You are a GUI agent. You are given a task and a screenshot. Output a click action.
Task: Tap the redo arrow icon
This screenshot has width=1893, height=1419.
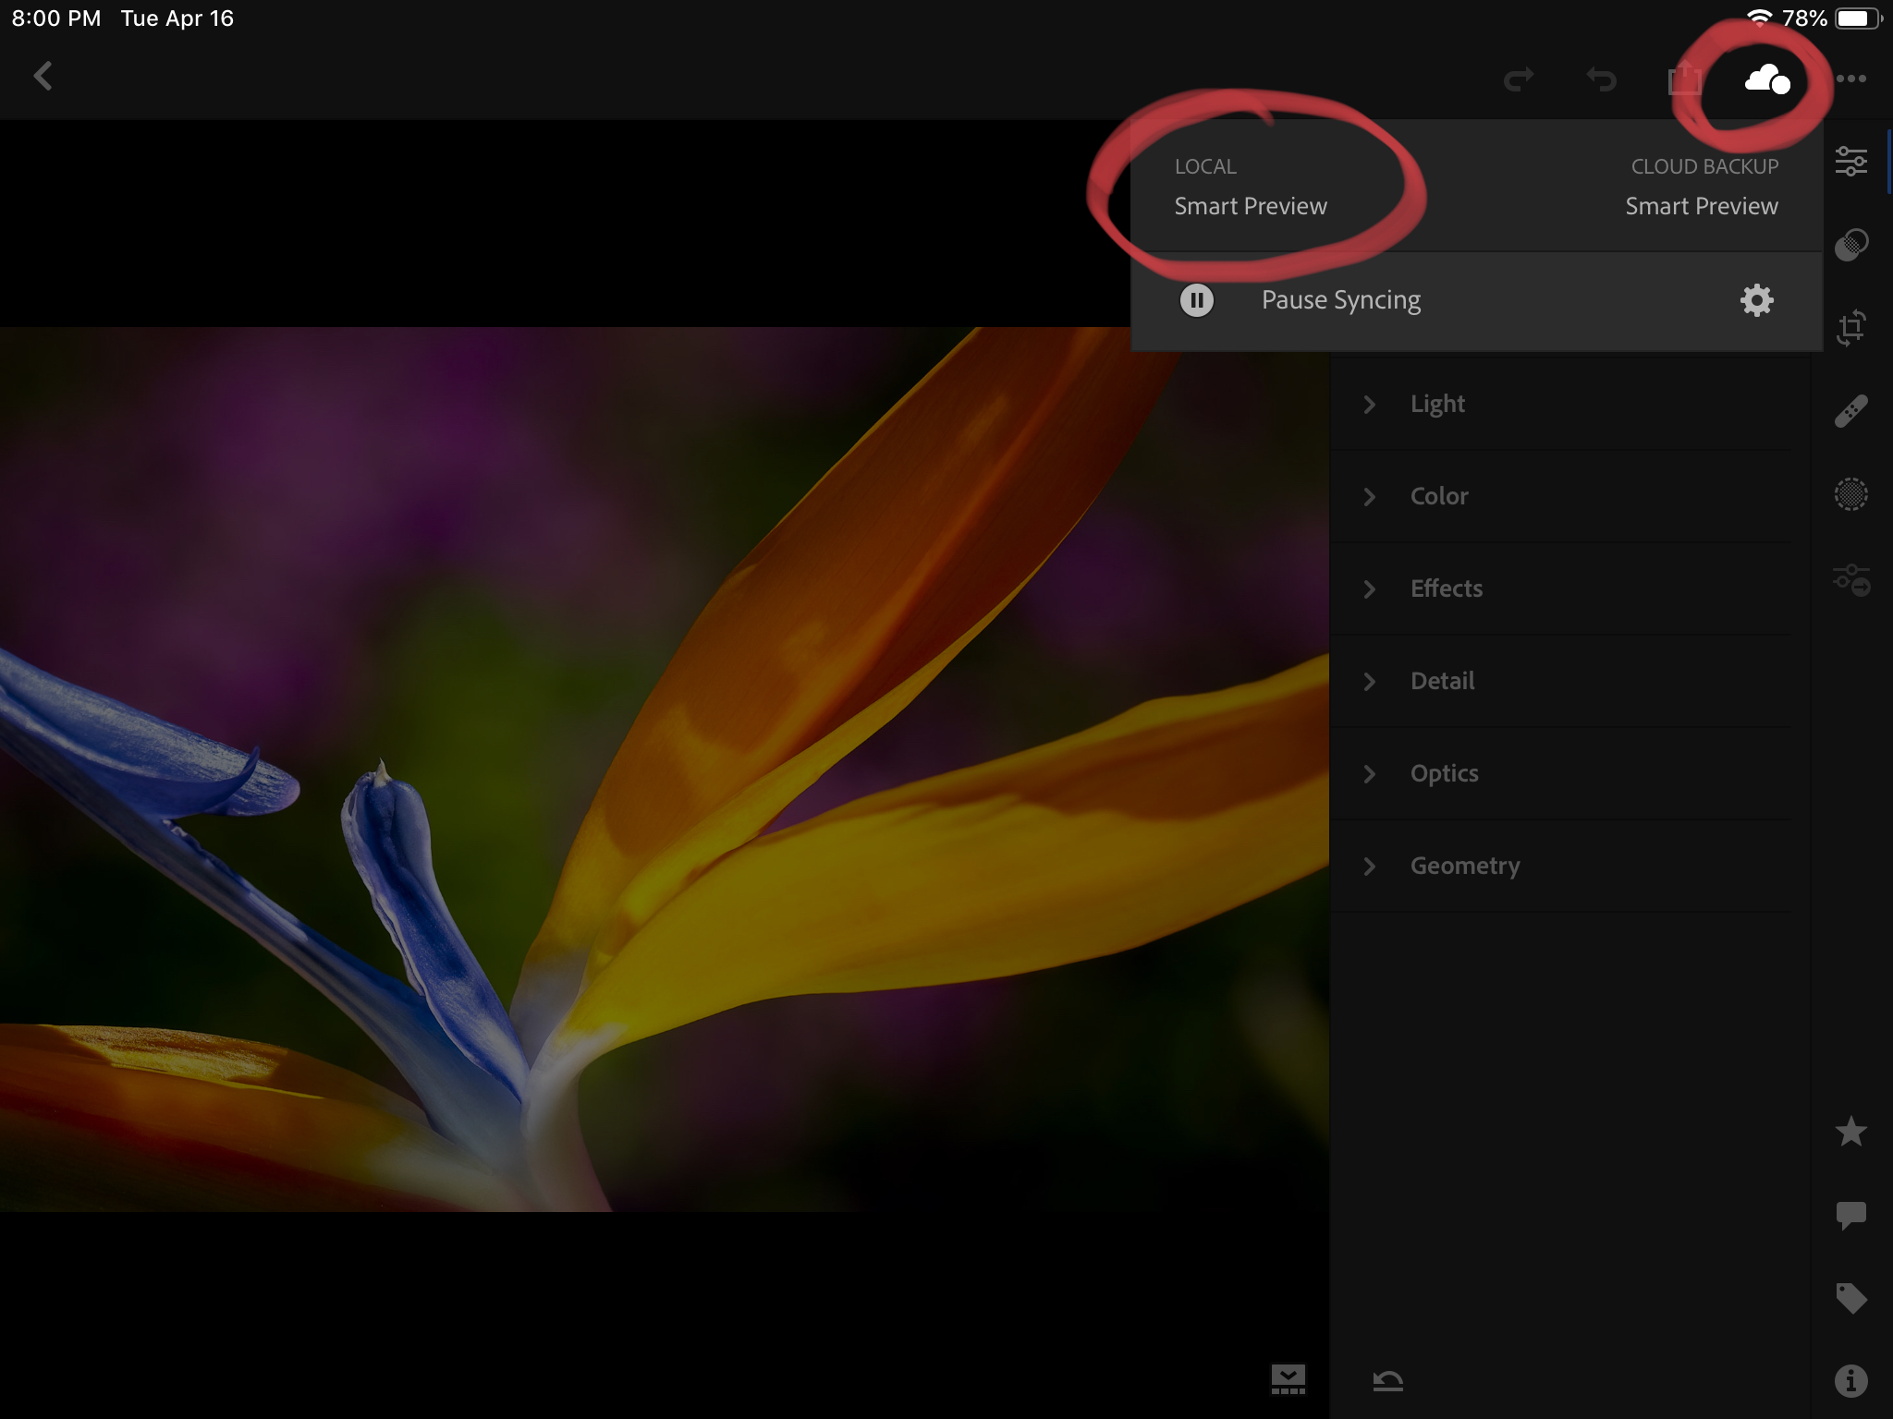click(1519, 79)
